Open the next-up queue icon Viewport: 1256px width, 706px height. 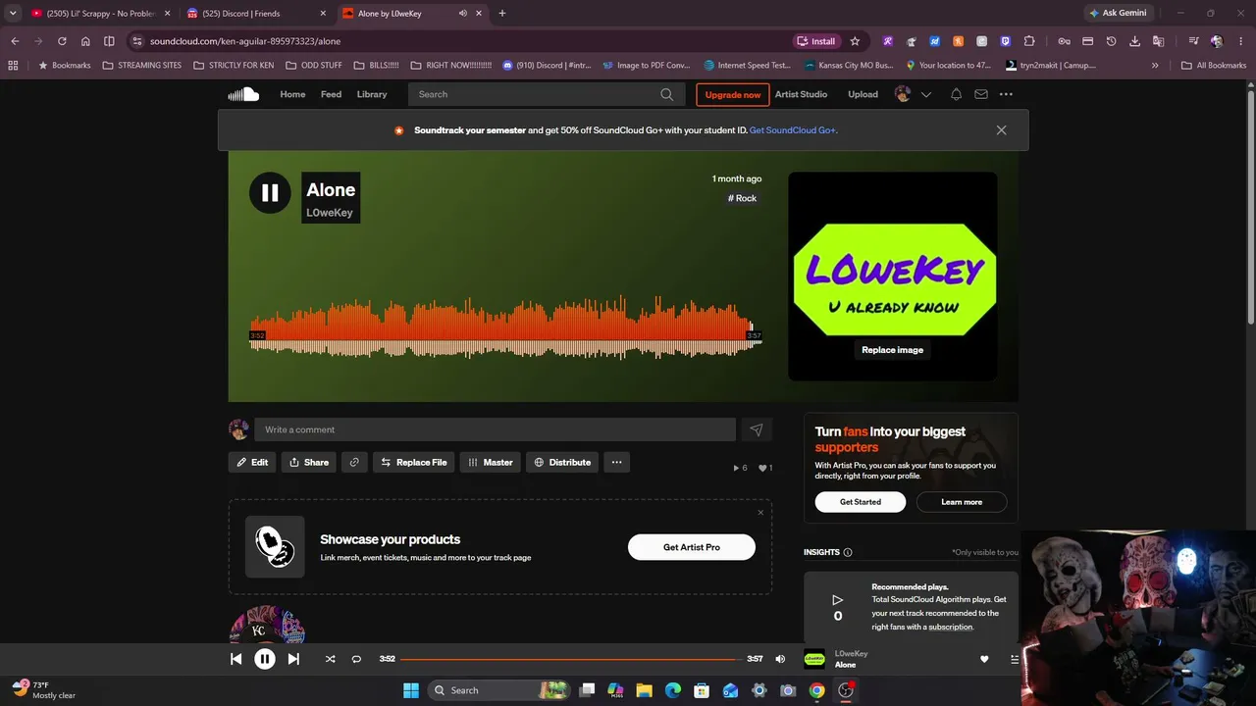[1015, 659]
